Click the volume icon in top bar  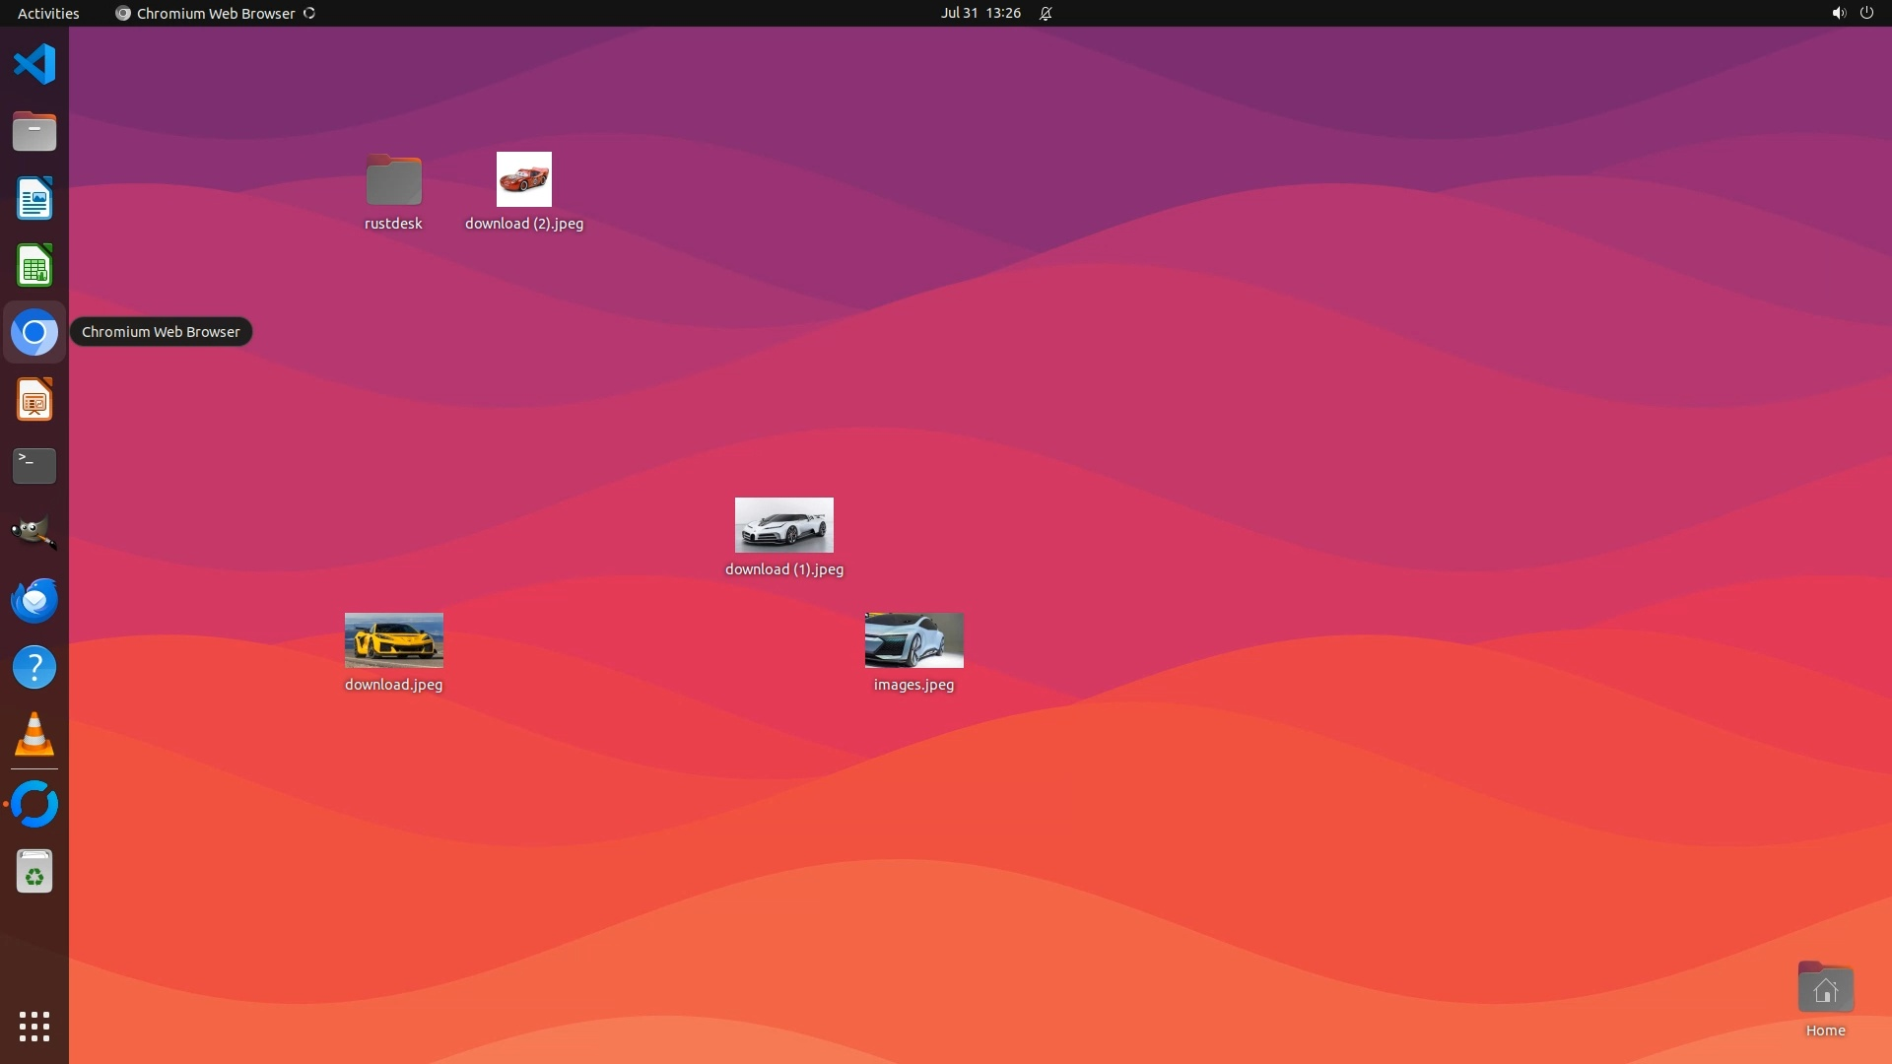pos(1838,13)
